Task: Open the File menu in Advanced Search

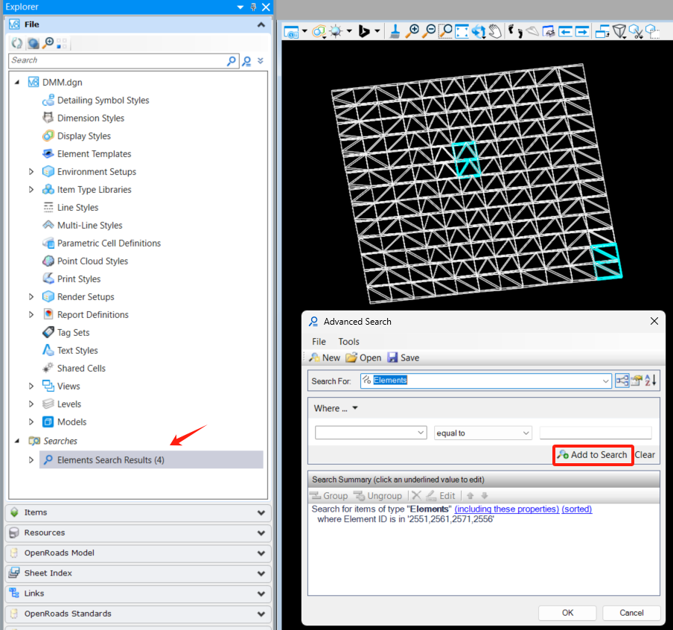Action: (319, 341)
